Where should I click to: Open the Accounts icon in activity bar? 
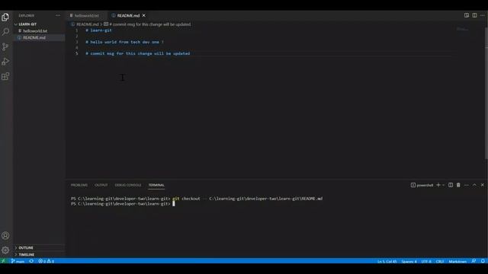5,235
